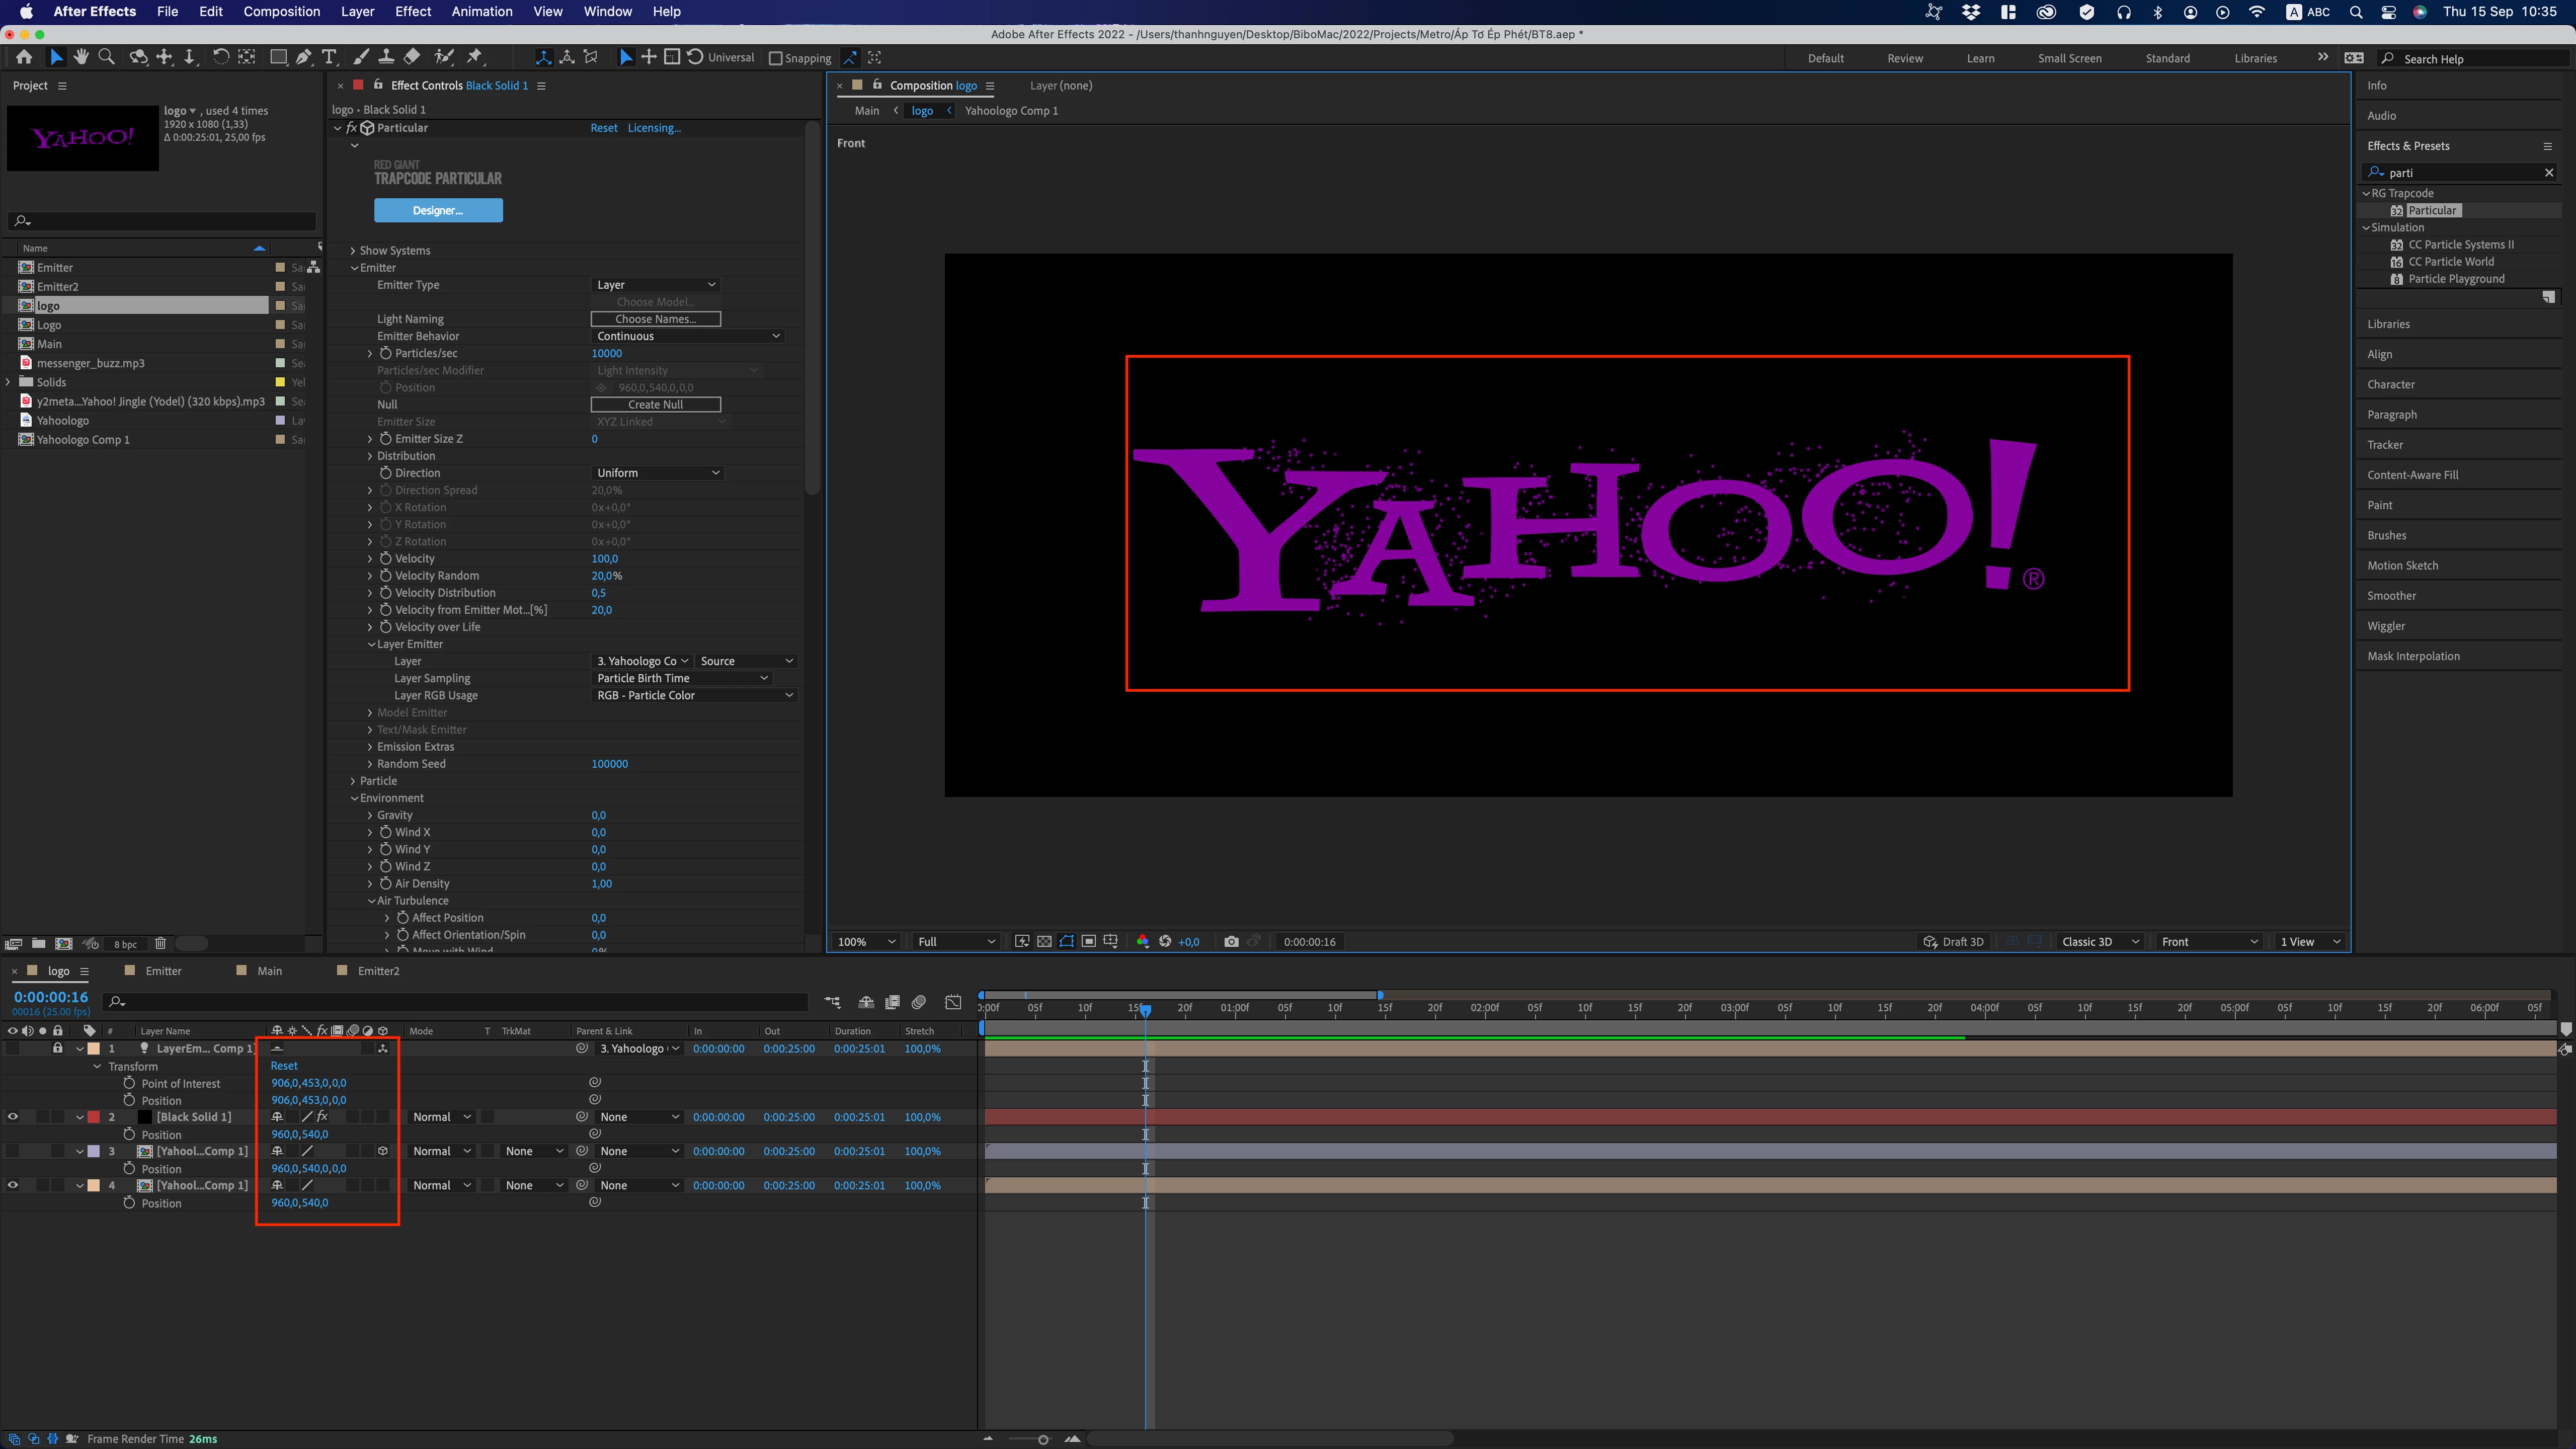Open the channel and color management icon
This screenshot has width=2576, height=1449.
coord(1143,942)
